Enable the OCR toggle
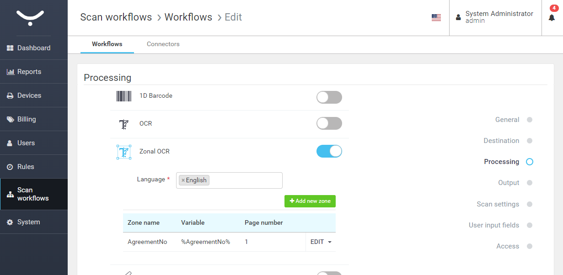Screen dimensions: 563x275 pyautogui.click(x=329, y=123)
